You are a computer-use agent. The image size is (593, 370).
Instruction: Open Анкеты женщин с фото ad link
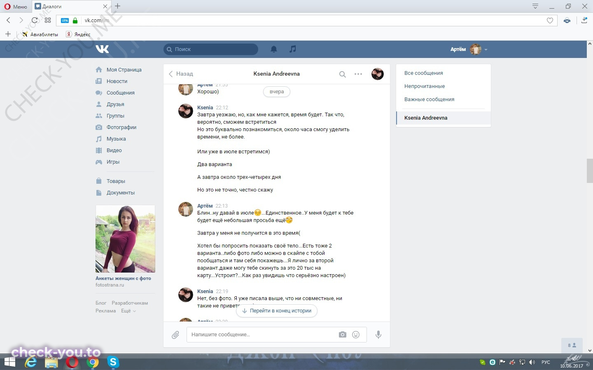[x=123, y=278]
